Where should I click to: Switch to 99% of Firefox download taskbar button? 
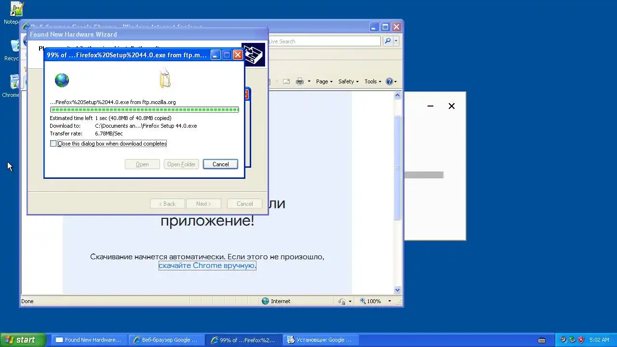(243, 340)
